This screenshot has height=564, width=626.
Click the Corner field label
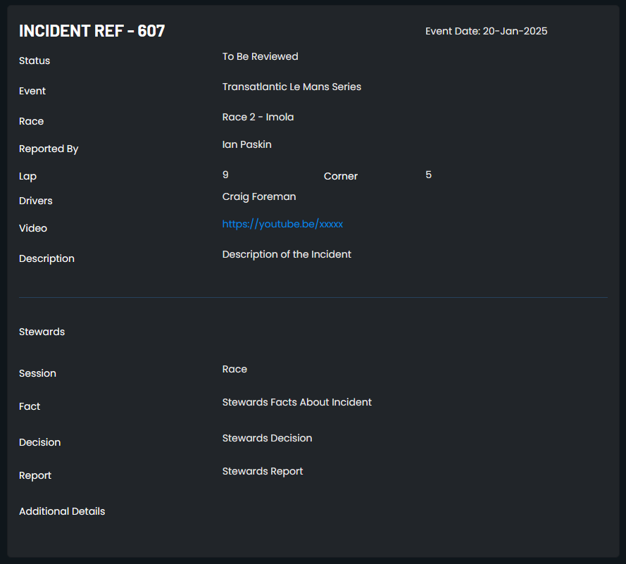pyautogui.click(x=341, y=176)
